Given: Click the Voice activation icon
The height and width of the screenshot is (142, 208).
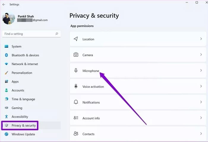Looking at the screenshot, I should (x=76, y=86).
